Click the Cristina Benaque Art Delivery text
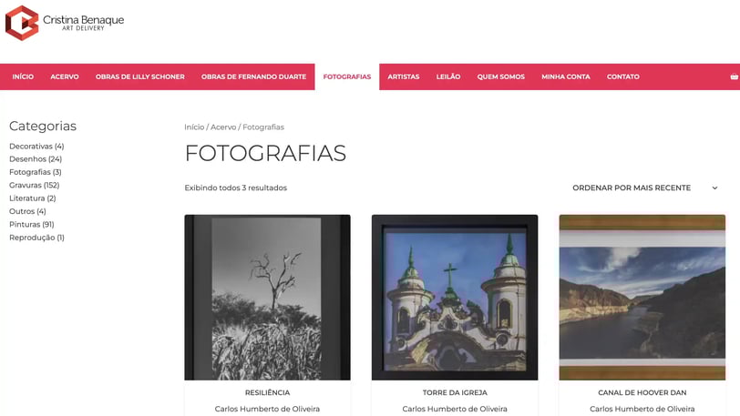 point(84,22)
